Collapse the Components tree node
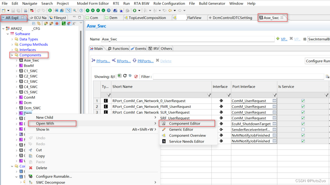The image size is (330, 185). (x=12, y=55)
